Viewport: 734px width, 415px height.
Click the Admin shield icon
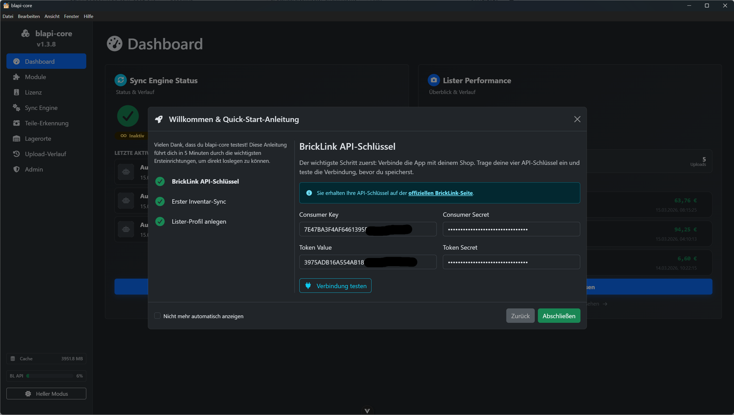click(16, 169)
